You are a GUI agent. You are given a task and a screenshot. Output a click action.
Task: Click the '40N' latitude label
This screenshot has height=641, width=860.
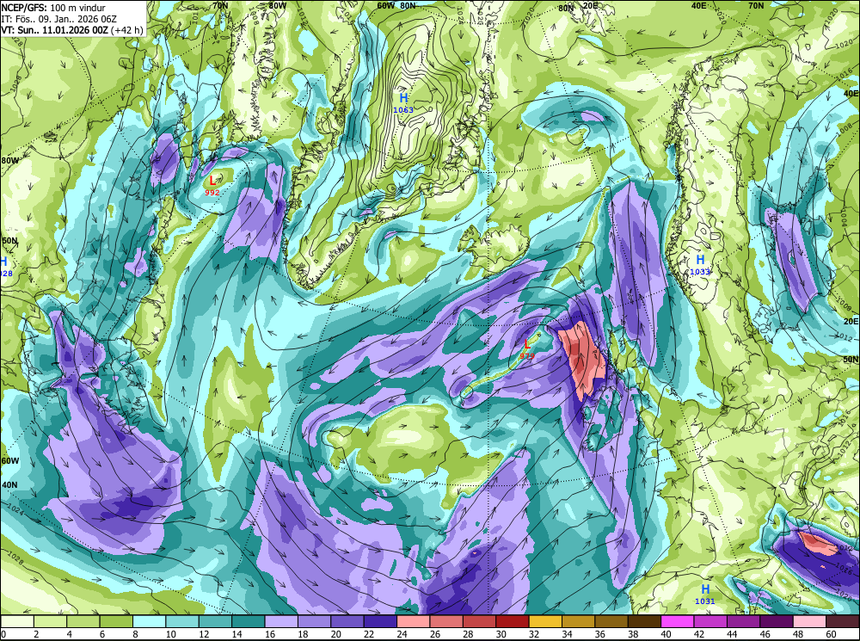(9, 485)
